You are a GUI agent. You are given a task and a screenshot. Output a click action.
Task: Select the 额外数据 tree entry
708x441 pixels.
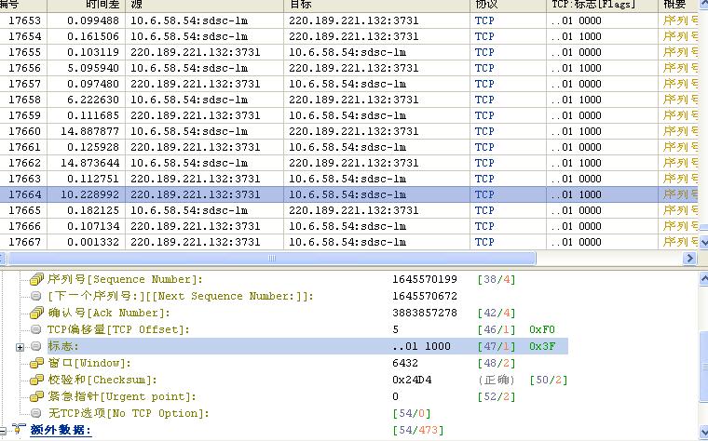tap(61, 430)
